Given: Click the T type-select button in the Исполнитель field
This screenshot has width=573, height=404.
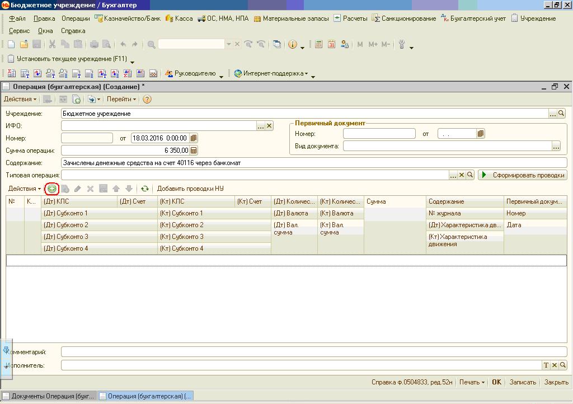Looking at the screenshot, I should coord(546,365).
